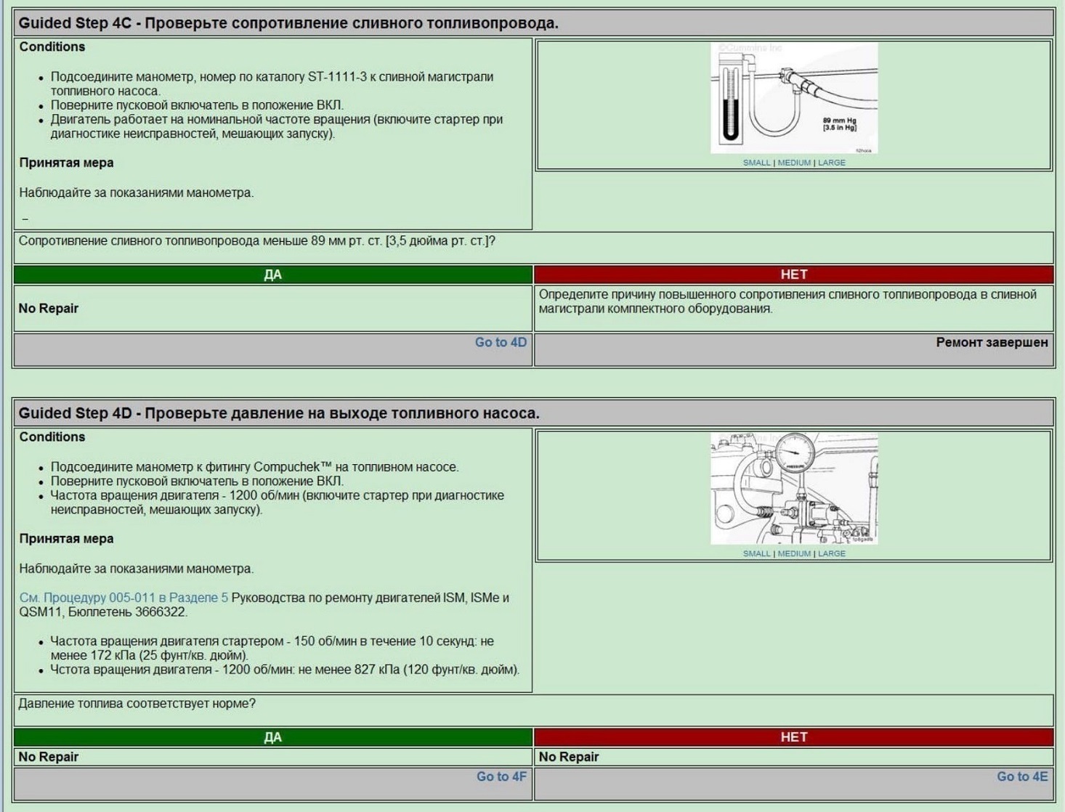The width and height of the screenshot is (1065, 812).
Task: Click 'Принятая мера' label in step 4D
Action: pyautogui.click(x=66, y=539)
